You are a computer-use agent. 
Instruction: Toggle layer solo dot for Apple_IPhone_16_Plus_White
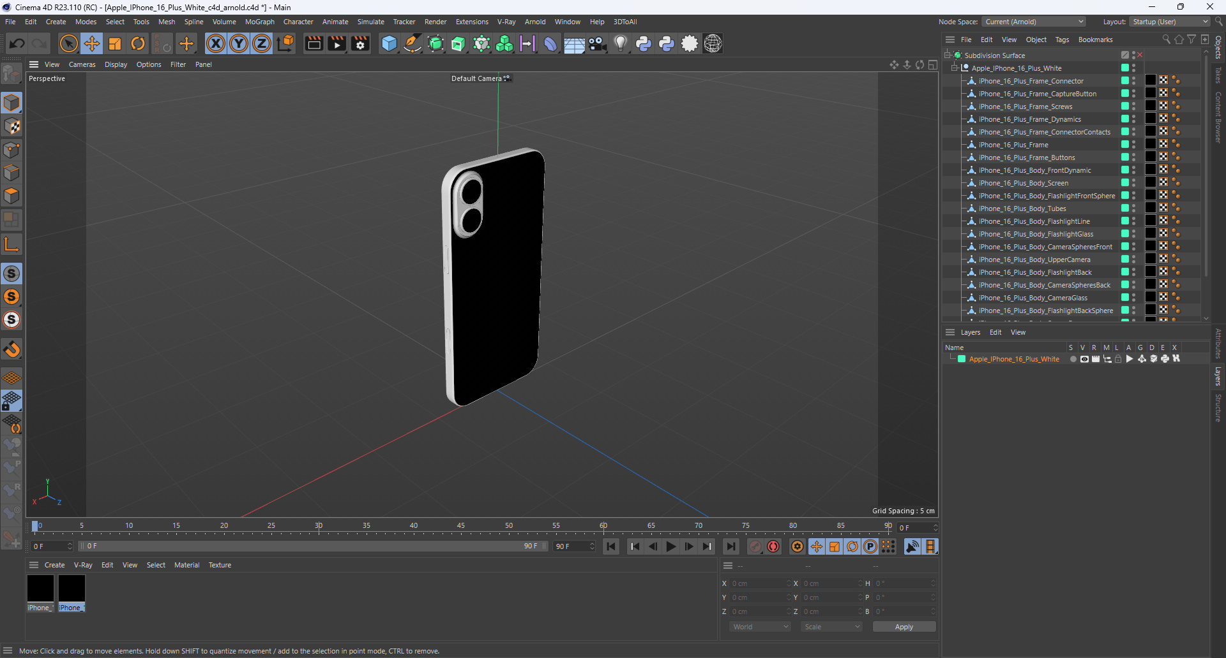click(1073, 359)
